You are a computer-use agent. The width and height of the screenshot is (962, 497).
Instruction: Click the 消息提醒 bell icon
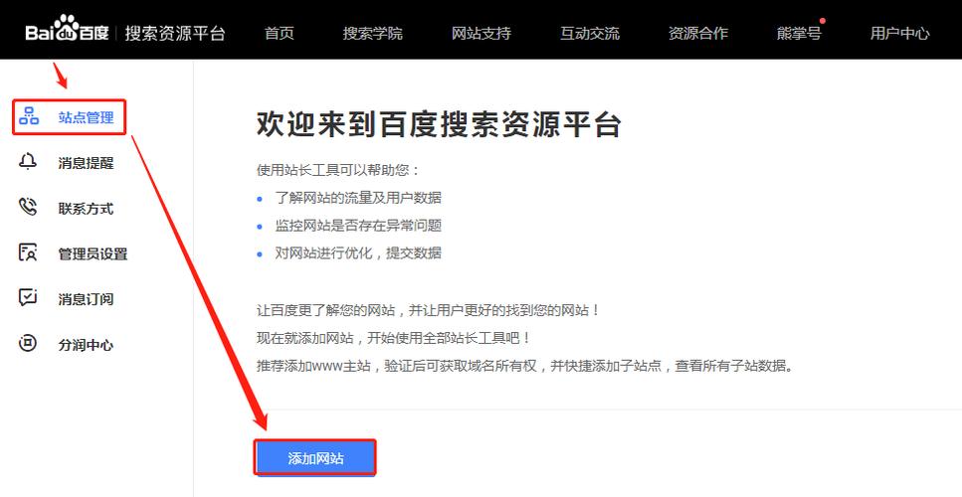click(28, 162)
